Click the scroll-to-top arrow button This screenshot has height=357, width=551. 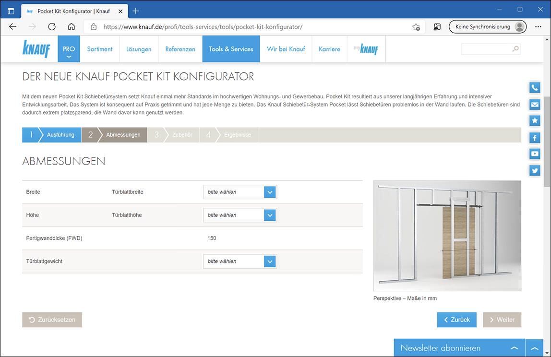(535, 348)
